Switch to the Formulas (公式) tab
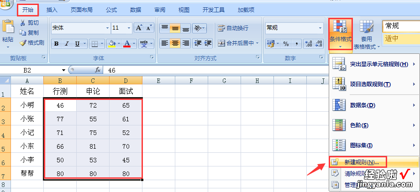Viewport: 420px width, 192px height. pyautogui.click(x=111, y=10)
